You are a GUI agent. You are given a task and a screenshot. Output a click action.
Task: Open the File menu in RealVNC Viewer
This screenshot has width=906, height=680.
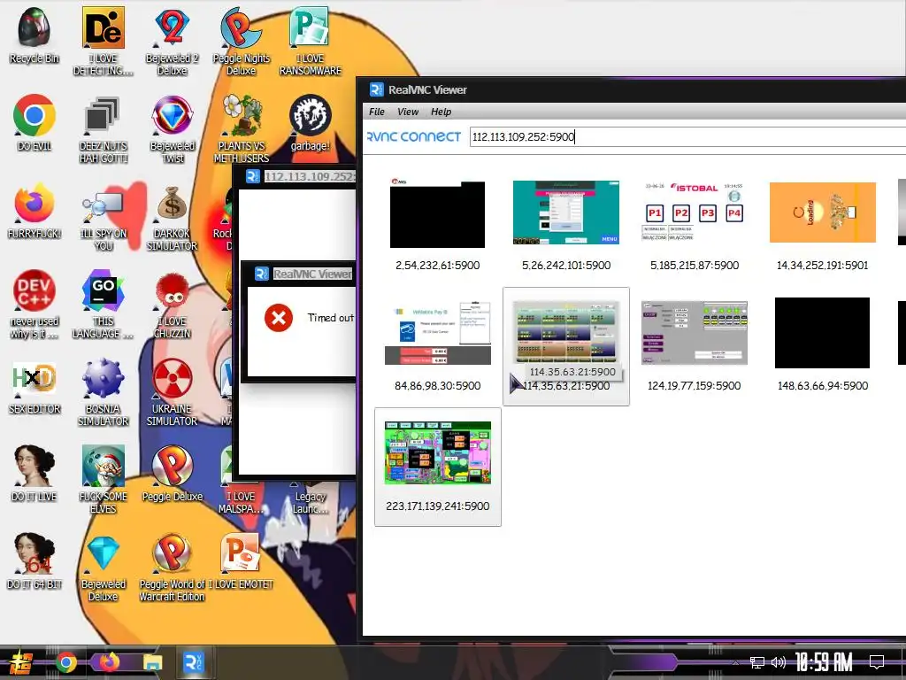(377, 112)
